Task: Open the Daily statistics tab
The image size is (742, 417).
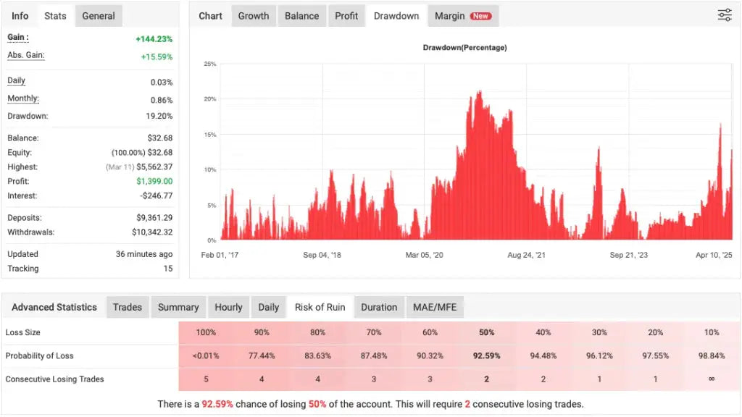Action: pyautogui.click(x=268, y=307)
